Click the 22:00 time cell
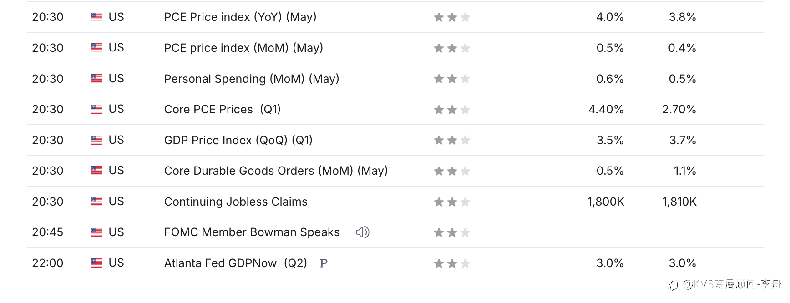Viewport: 790px width, 303px height. tap(48, 263)
